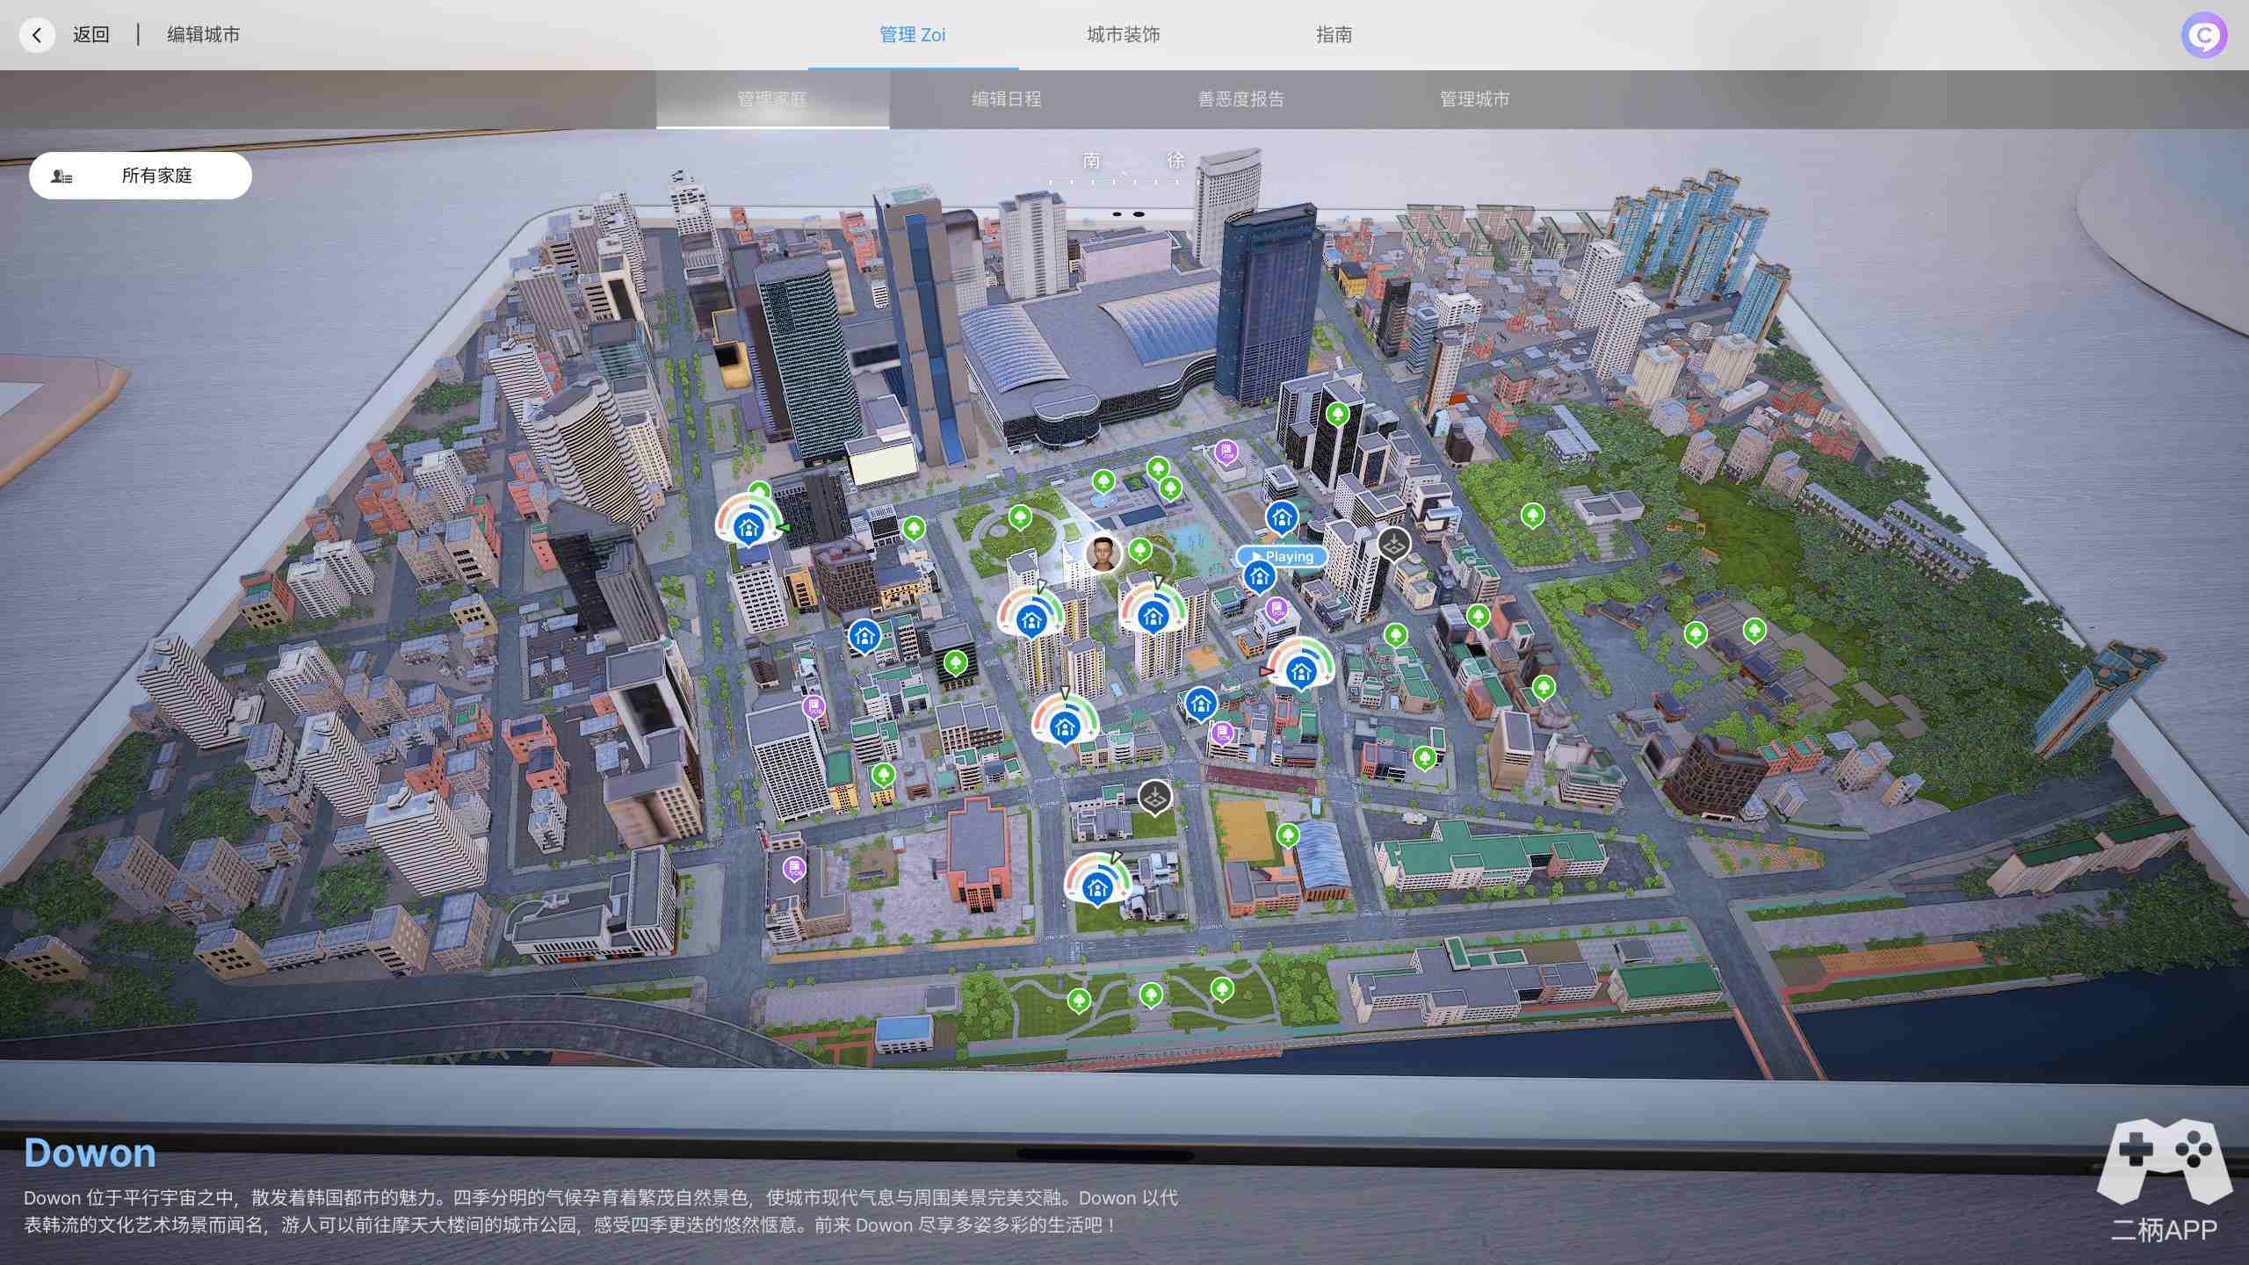Image resolution: width=2249 pixels, height=1265 pixels.
Task: Select the Zoi portrait marker on map
Action: coord(1103,553)
